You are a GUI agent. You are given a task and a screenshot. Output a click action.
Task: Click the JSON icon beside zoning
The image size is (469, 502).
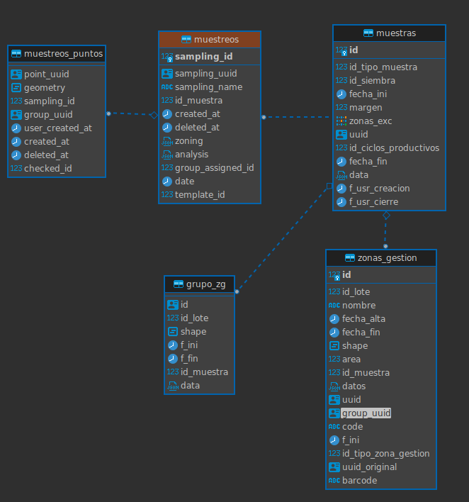(167, 141)
